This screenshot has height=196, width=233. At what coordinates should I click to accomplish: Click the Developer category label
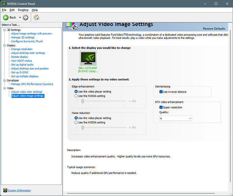13,80
